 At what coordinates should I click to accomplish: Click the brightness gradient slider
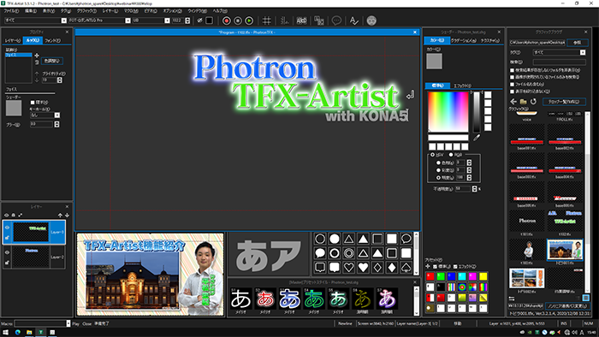(477, 112)
